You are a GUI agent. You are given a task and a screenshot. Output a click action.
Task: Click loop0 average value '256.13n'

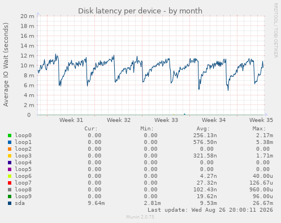205,135
